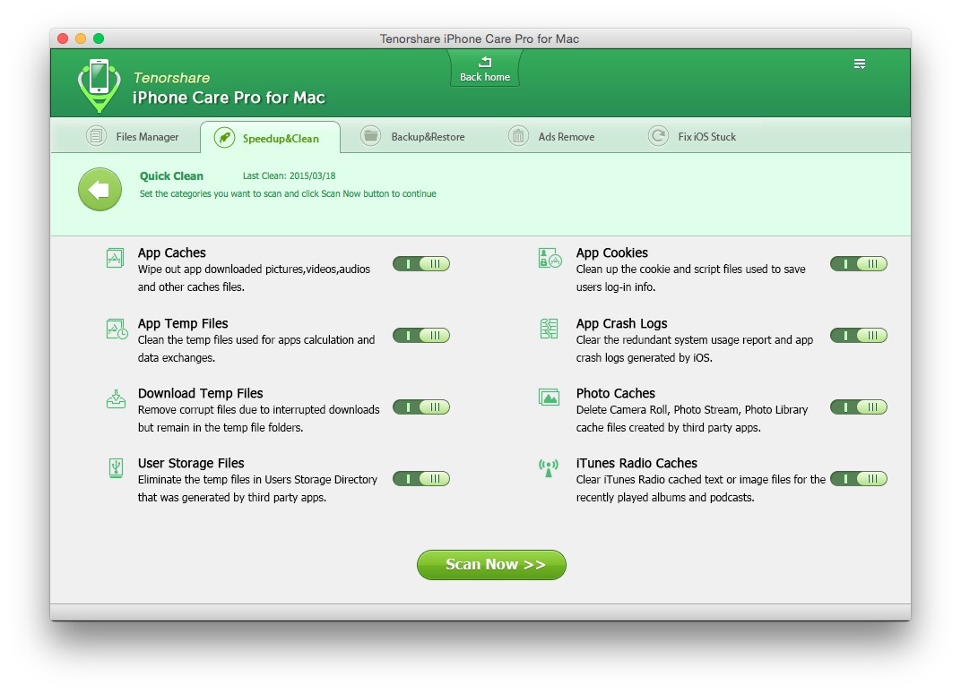Click the User Storage Files USB icon

pos(116,467)
